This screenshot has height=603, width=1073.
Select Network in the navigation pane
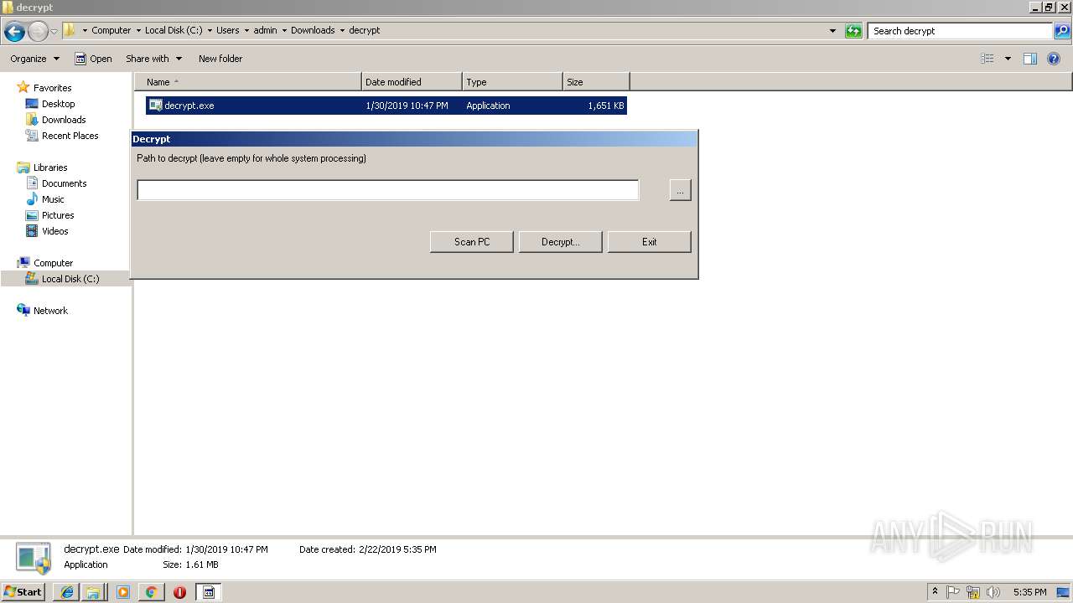pos(50,311)
